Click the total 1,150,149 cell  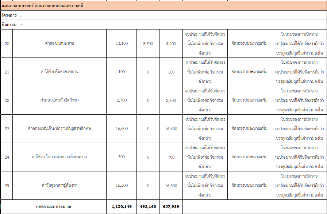tap(122, 207)
